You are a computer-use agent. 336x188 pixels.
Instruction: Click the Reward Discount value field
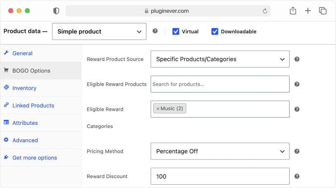click(x=220, y=176)
